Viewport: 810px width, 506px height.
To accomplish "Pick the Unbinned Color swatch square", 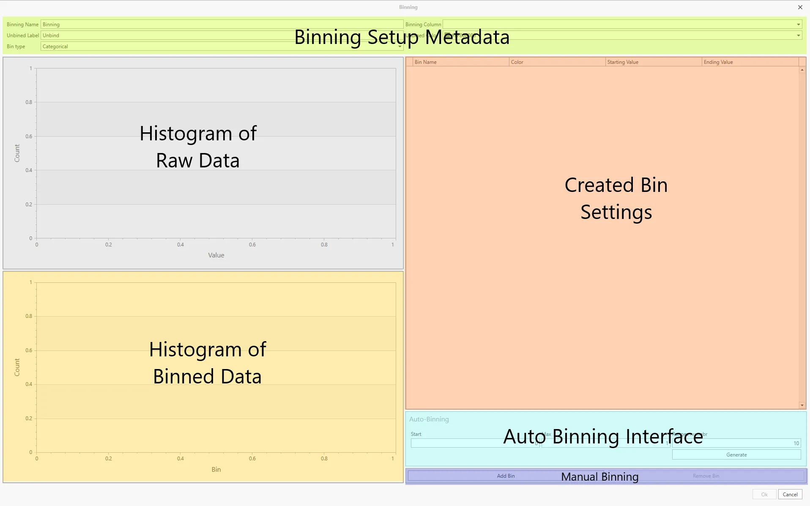I will pyautogui.click(x=447, y=36).
